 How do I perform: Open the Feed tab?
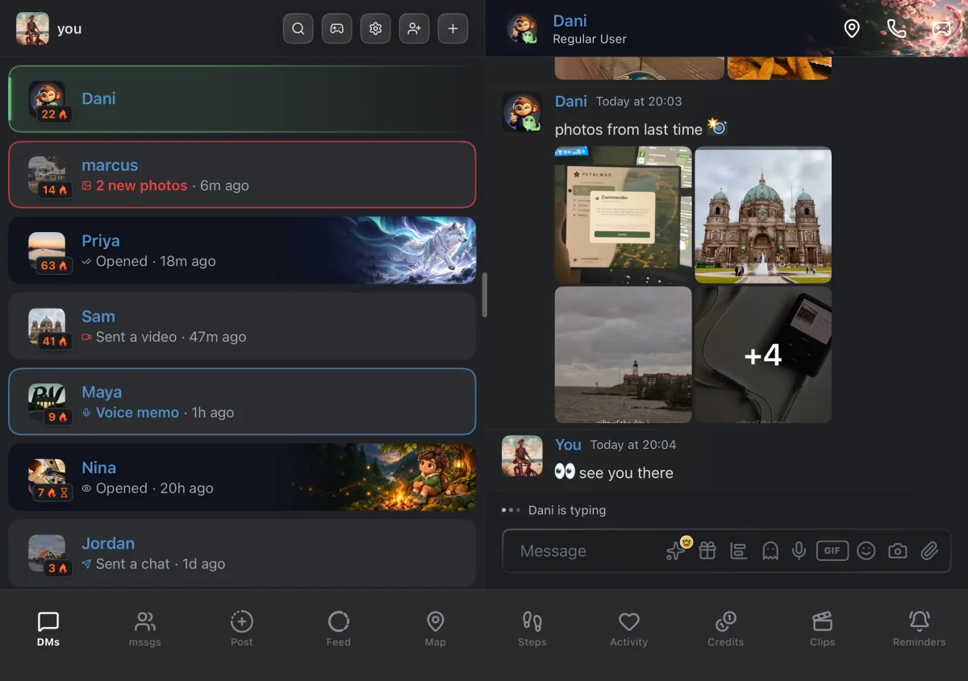click(339, 629)
